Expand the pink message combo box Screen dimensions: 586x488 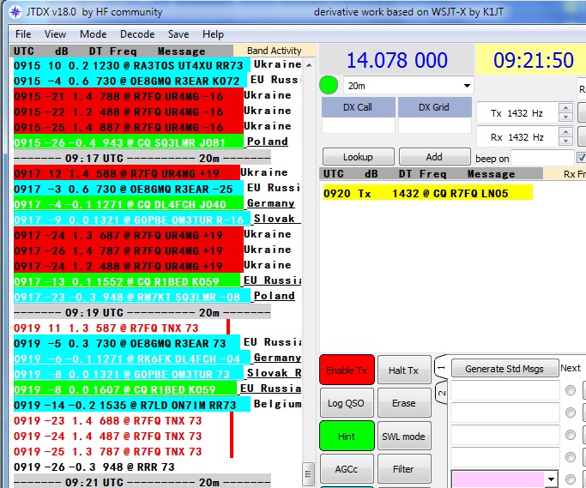tap(550, 479)
